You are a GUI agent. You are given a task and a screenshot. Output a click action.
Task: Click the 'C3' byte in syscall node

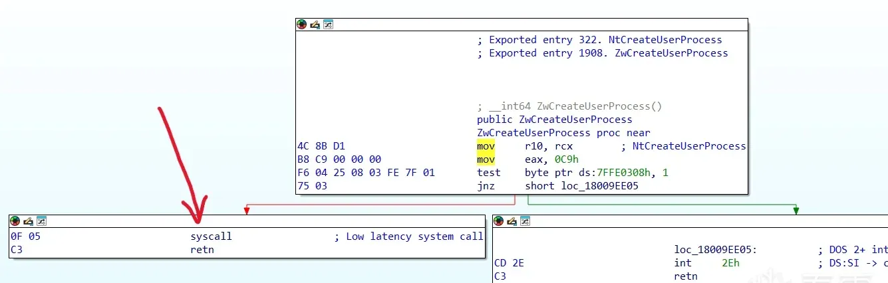[x=17, y=250]
